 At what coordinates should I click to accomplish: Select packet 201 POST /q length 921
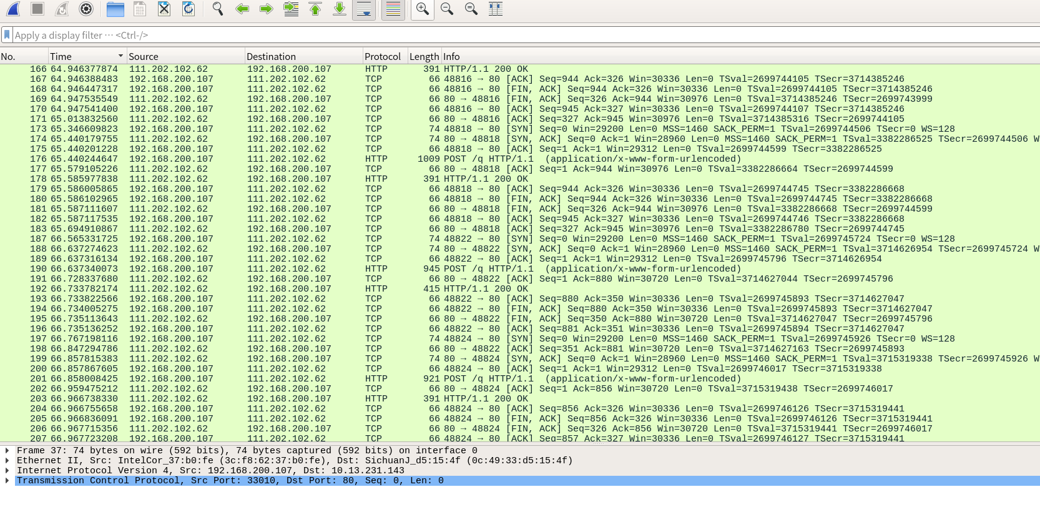(520, 378)
